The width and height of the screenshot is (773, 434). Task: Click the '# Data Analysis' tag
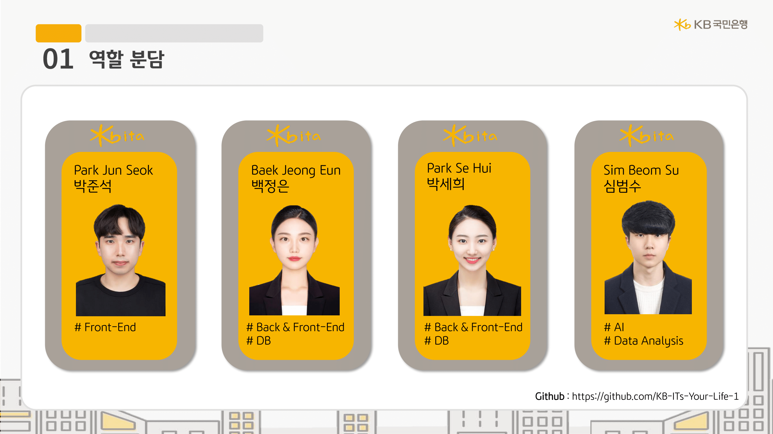644,341
